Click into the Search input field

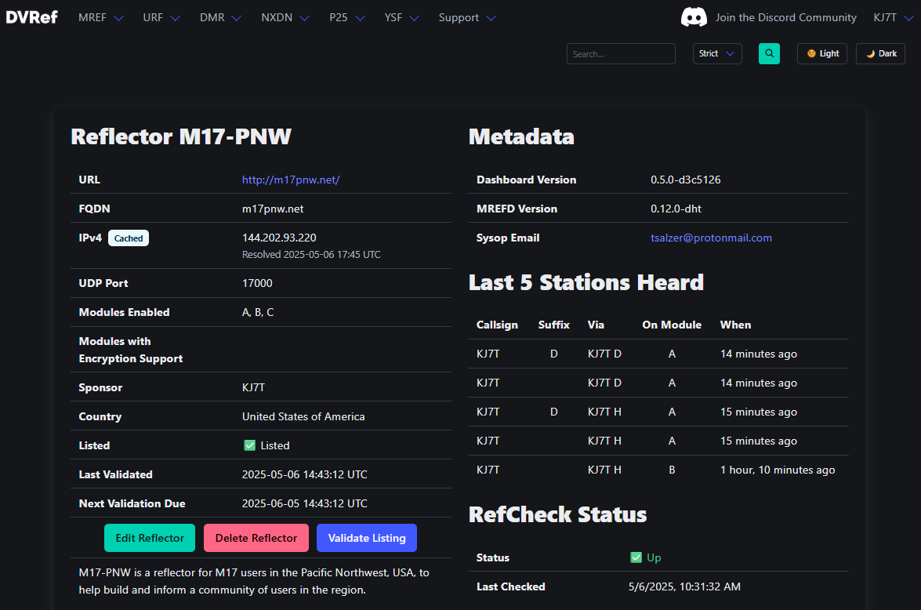620,54
